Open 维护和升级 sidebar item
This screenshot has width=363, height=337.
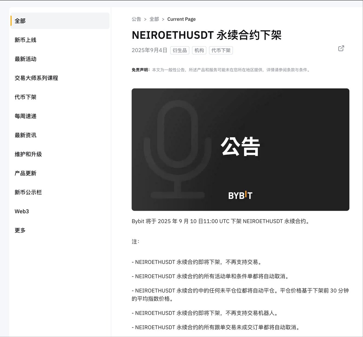click(28, 154)
